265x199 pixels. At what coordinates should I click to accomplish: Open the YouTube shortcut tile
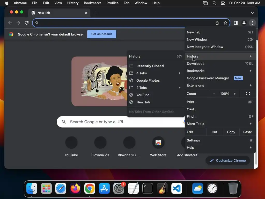[71, 147]
